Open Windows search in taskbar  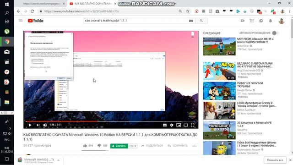[7, 13]
